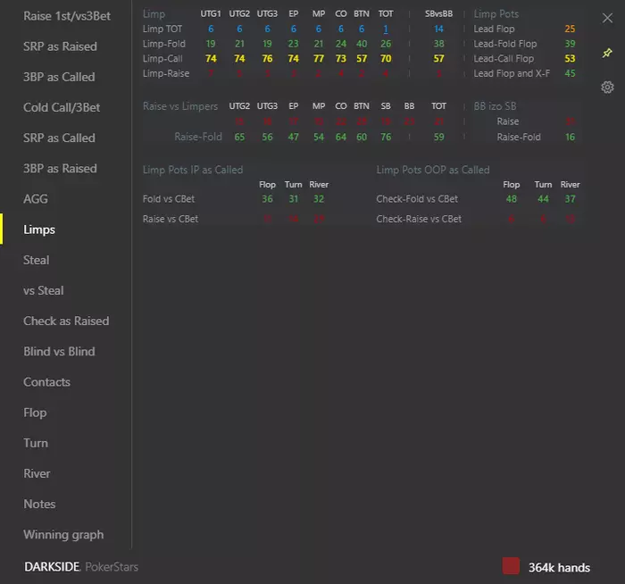Click Limp-Fold SBvsBB value 38
This screenshot has height=584, width=625.
[438, 44]
